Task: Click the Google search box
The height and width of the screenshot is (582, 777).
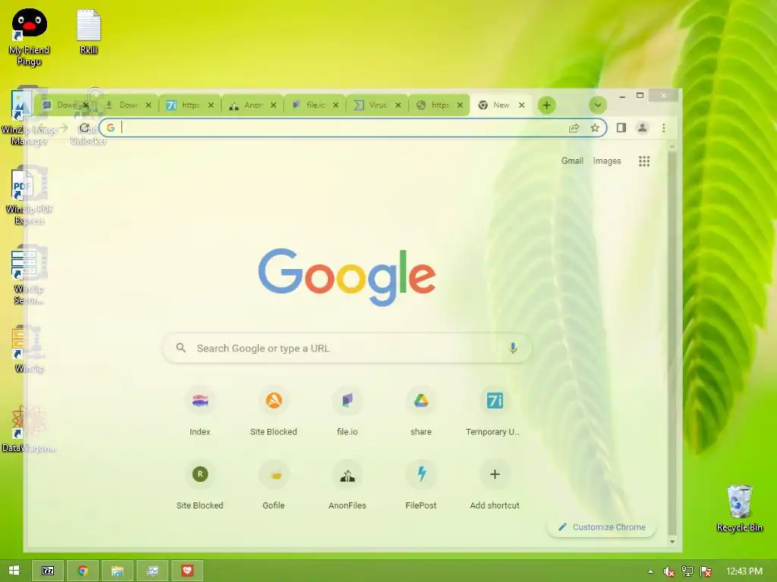Action: tap(347, 349)
